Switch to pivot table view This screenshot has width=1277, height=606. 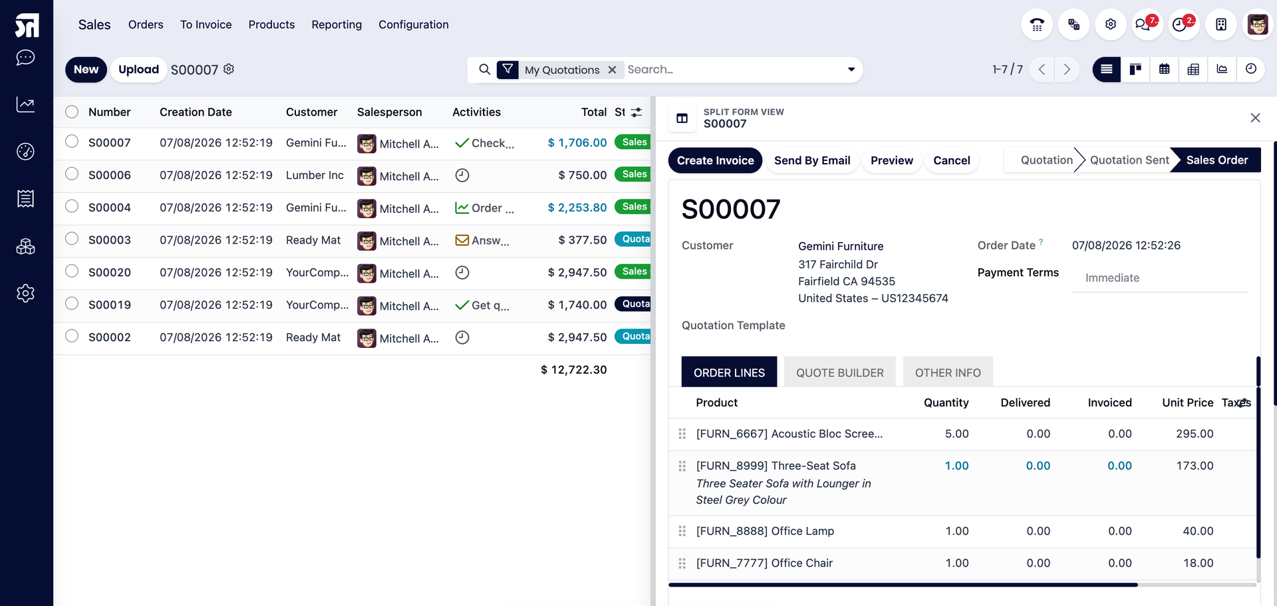pyautogui.click(x=1193, y=69)
